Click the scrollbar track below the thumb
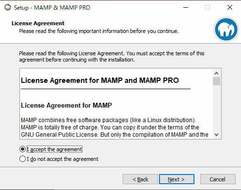This screenshot has width=241, height=190. [216, 108]
